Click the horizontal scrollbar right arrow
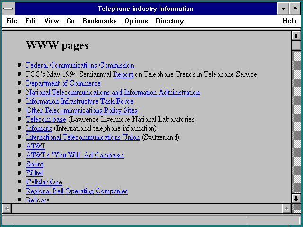 [x=286, y=209]
